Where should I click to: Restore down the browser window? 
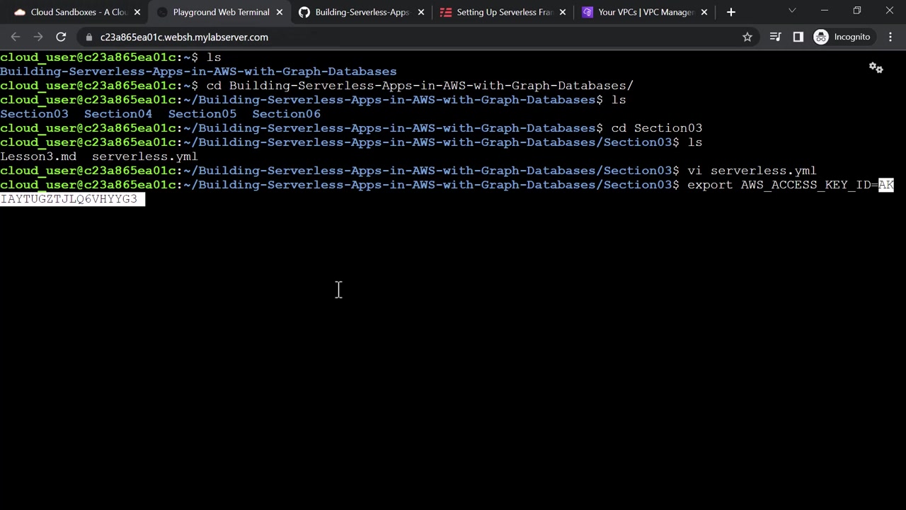tap(857, 11)
